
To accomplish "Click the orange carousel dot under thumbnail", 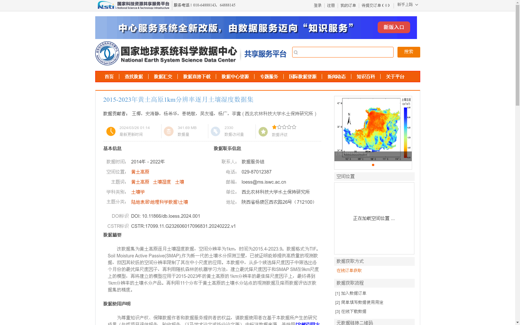I will 373,165.
